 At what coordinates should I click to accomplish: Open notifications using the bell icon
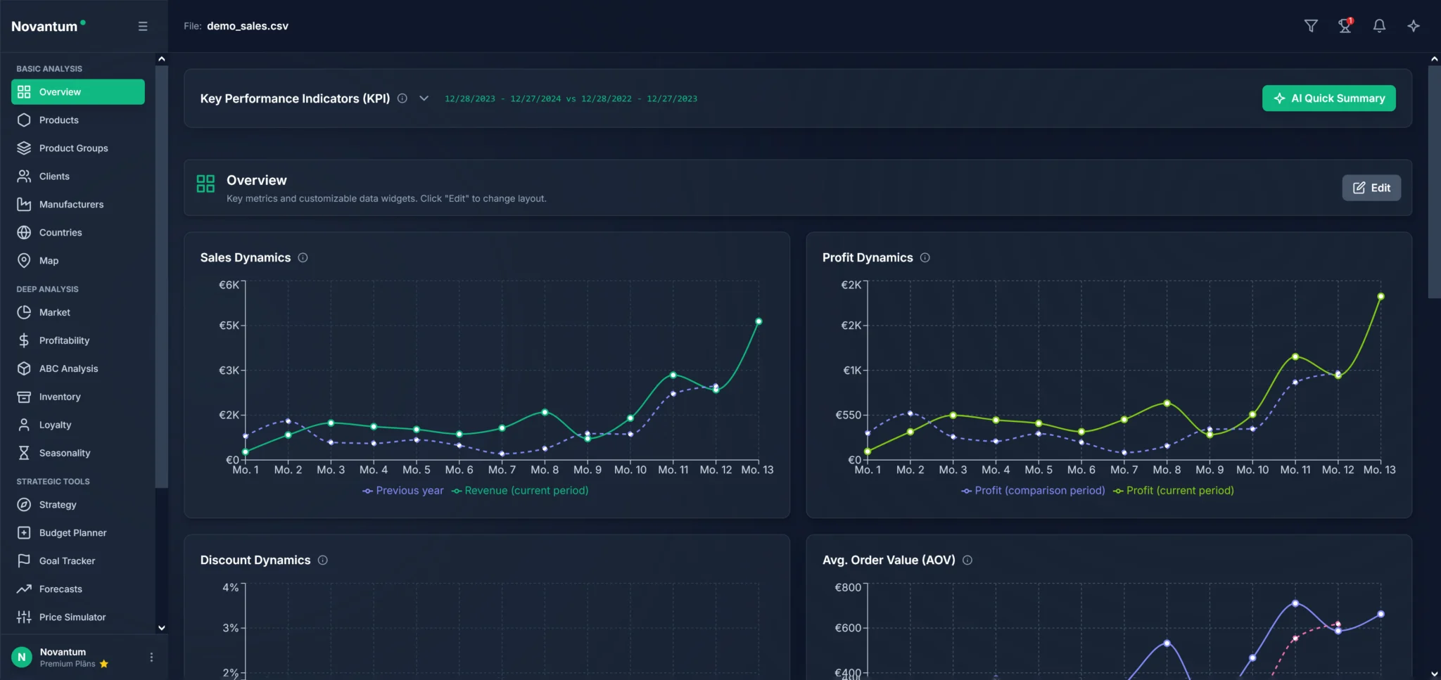pyautogui.click(x=1378, y=25)
